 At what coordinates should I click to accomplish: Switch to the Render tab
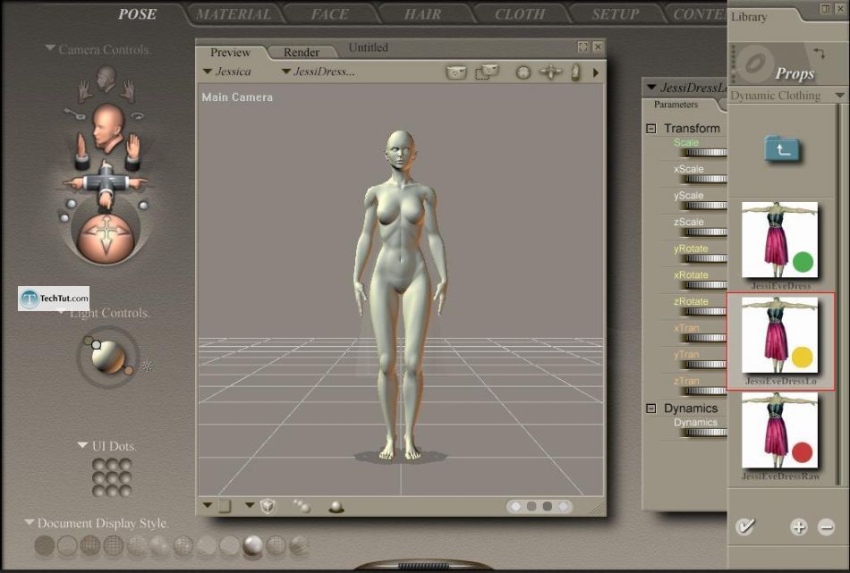coord(302,53)
